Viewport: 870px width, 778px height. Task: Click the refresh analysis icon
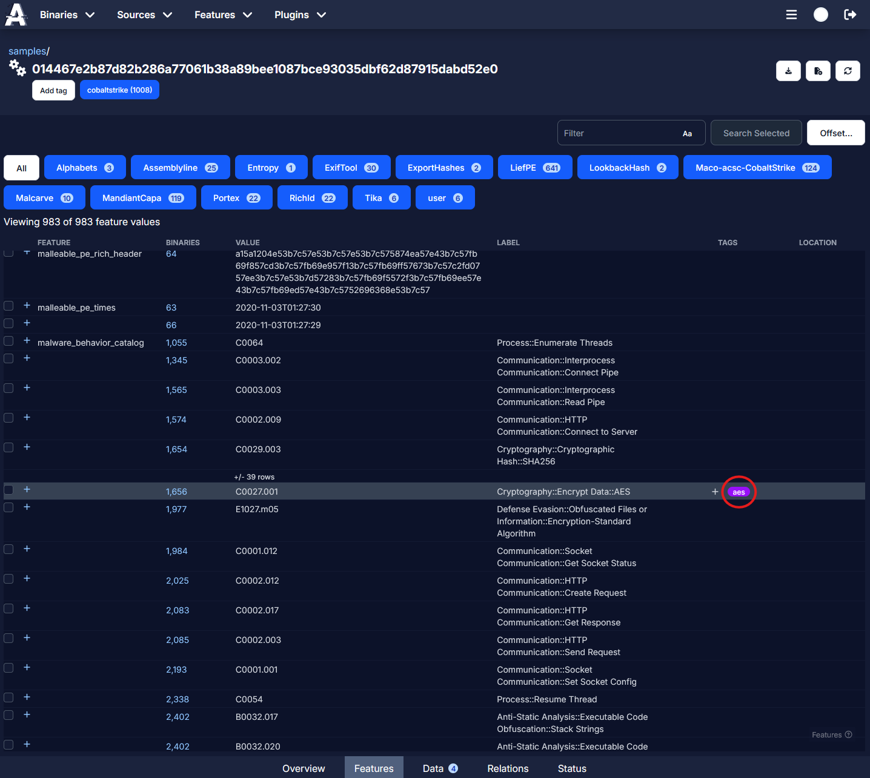pyautogui.click(x=848, y=71)
